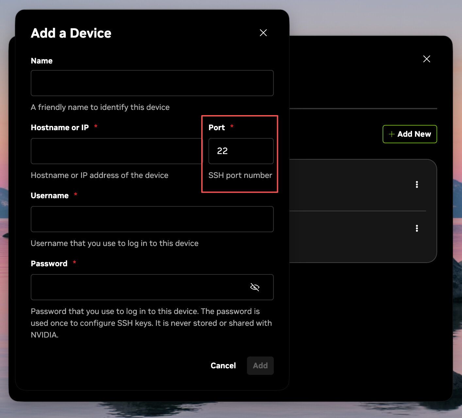Close the background devices panel
The height and width of the screenshot is (418, 462).
click(426, 59)
